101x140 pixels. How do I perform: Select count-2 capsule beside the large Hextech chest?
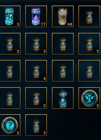[x=36, y=98]
